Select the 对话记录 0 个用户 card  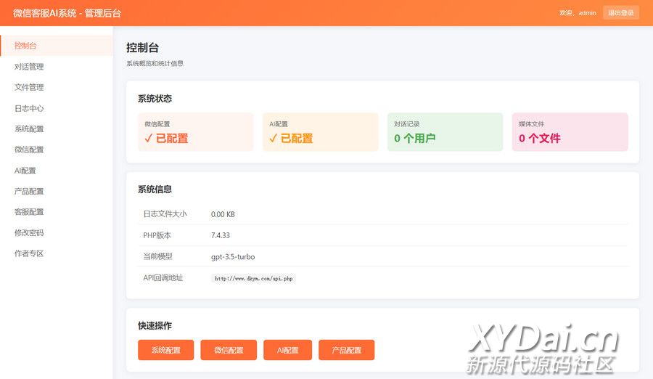tap(445, 132)
